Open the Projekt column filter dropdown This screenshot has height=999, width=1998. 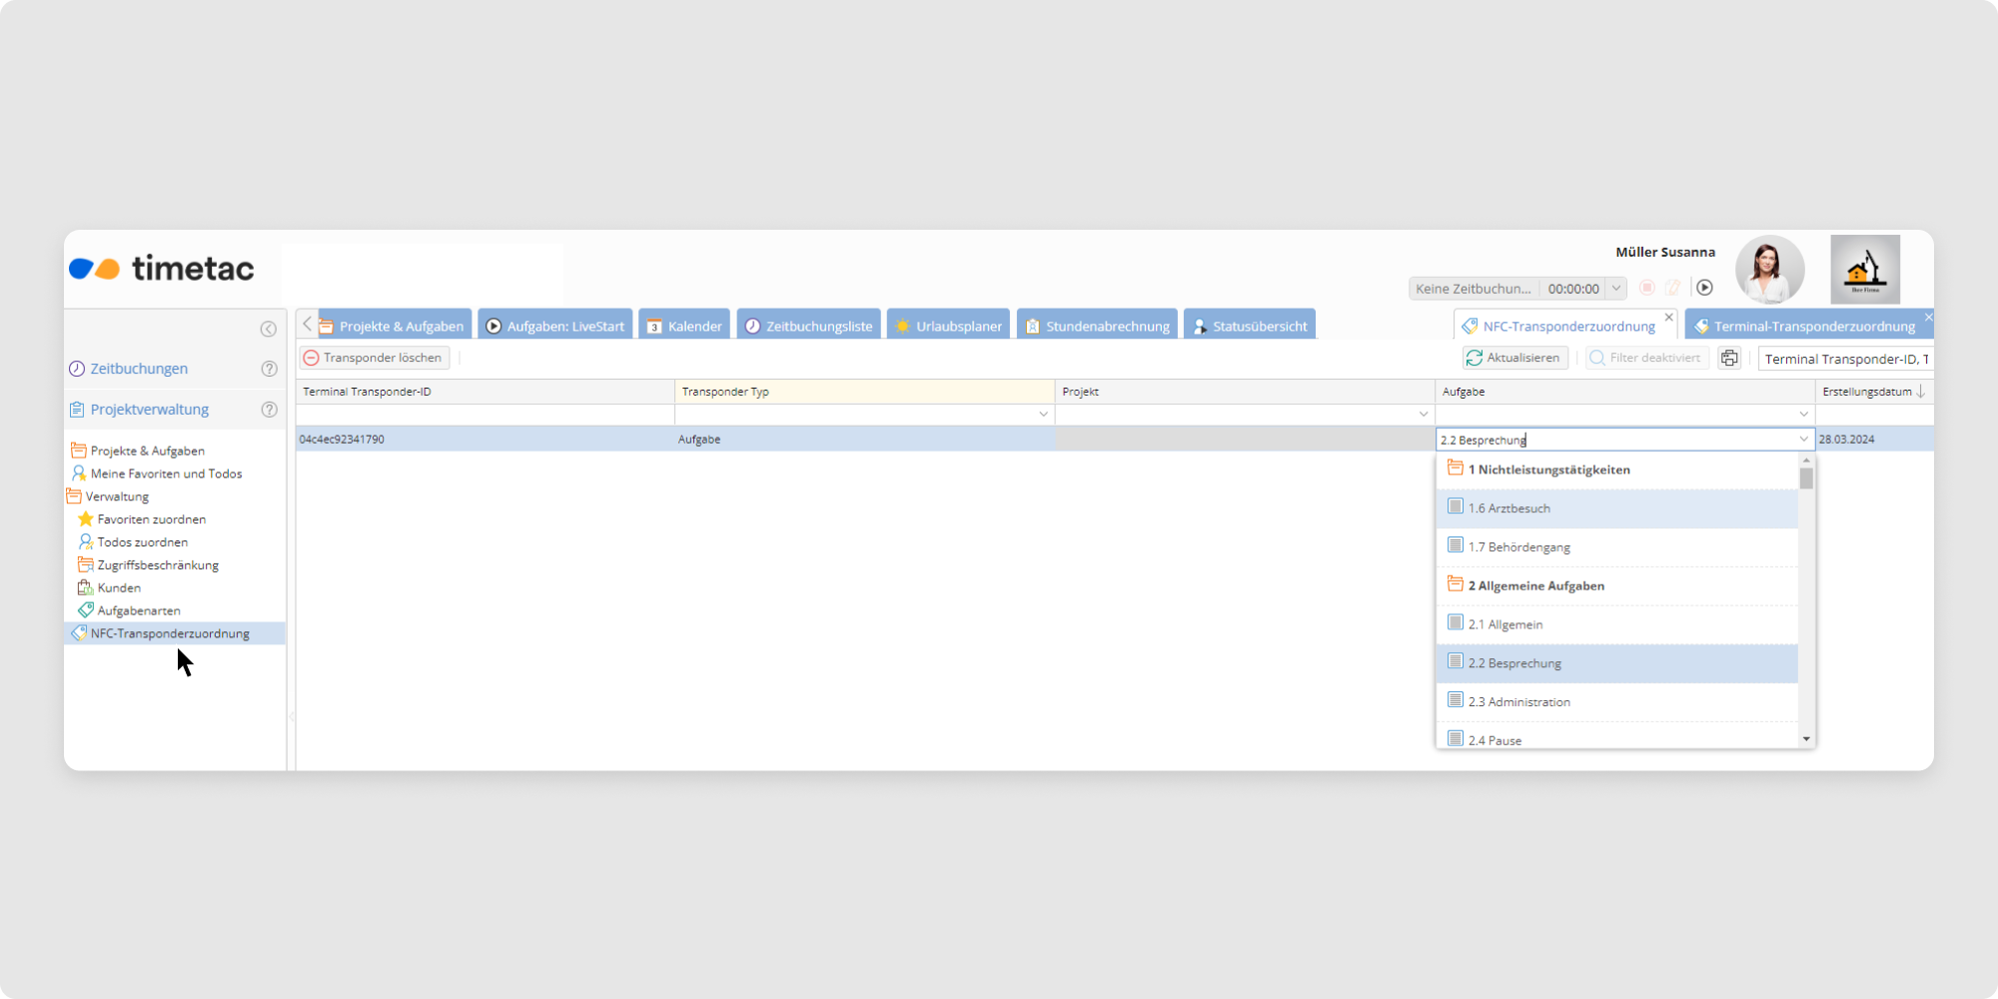[1423, 415]
